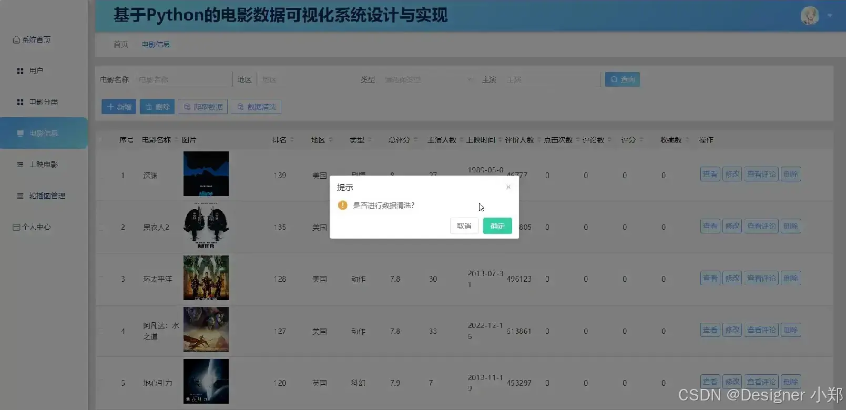Click 查看评论 for 环太平洋 row
Viewport: 846px width, 410px height.
761,278
